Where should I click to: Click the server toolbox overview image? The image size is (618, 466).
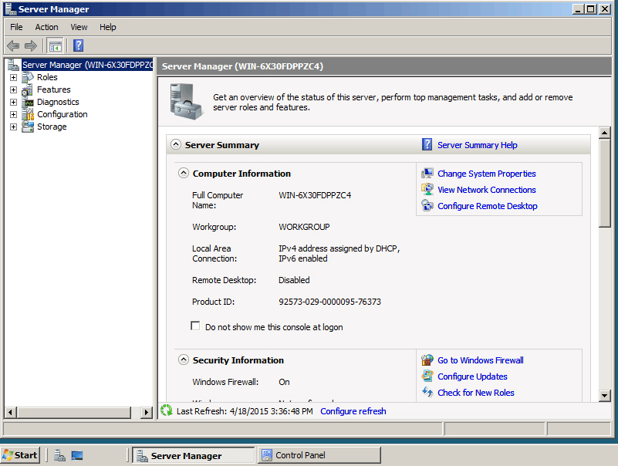tap(186, 102)
